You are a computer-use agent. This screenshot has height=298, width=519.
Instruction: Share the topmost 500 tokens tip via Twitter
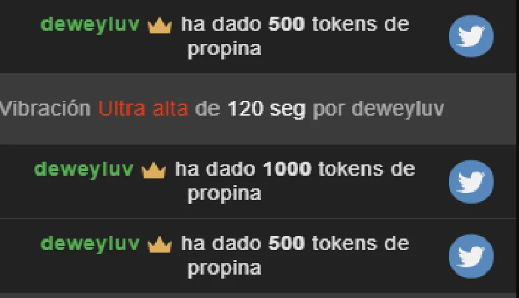(x=471, y=36)
